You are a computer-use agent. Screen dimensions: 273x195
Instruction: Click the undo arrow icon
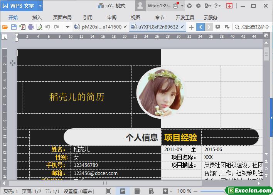click(48, 27)
